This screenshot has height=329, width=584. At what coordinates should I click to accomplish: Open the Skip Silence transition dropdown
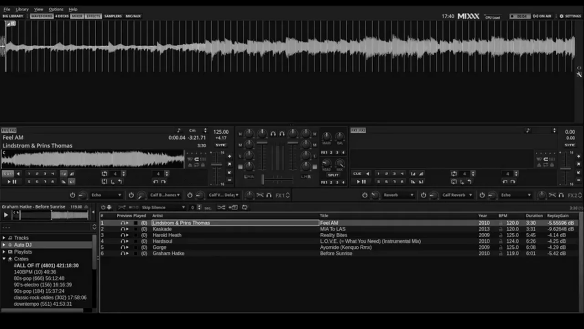[163, 207]
